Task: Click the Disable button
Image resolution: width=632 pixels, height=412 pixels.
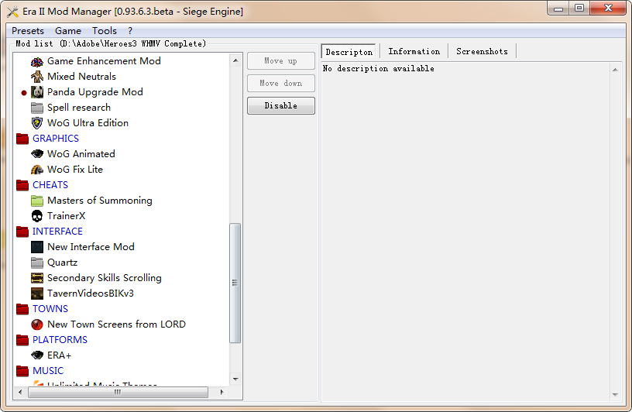Action: [281, 105]
